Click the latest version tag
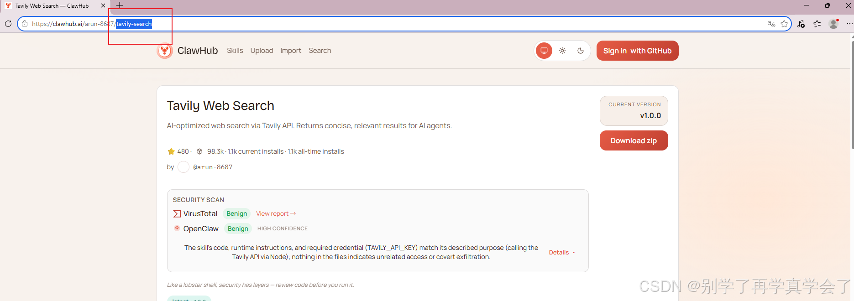 189,299
